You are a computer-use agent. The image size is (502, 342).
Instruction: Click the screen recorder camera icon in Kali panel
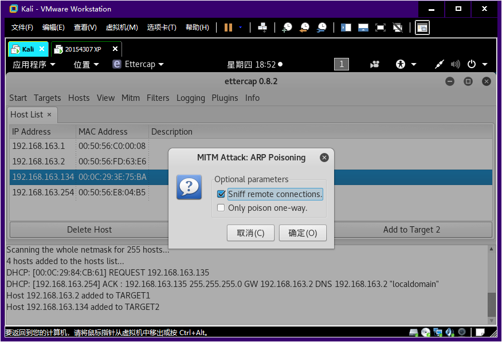[375, 64]
